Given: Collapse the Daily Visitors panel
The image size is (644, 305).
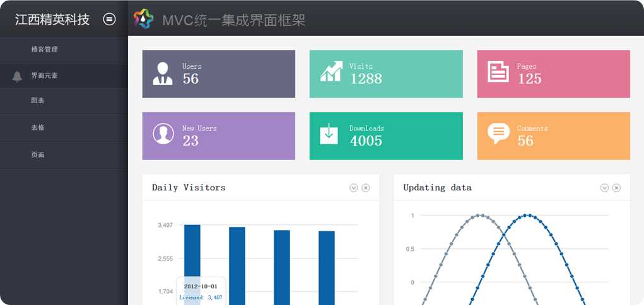Looking at the screenshot, I should [354, 188].
